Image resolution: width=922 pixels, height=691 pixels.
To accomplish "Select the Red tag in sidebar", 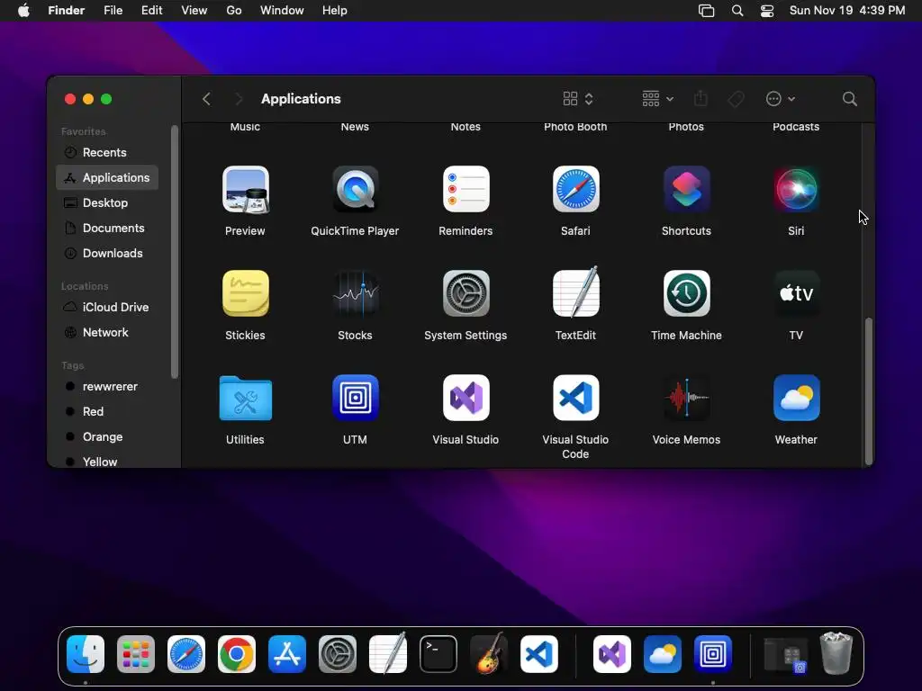I will pyautogui.click(x=107, y=412).
